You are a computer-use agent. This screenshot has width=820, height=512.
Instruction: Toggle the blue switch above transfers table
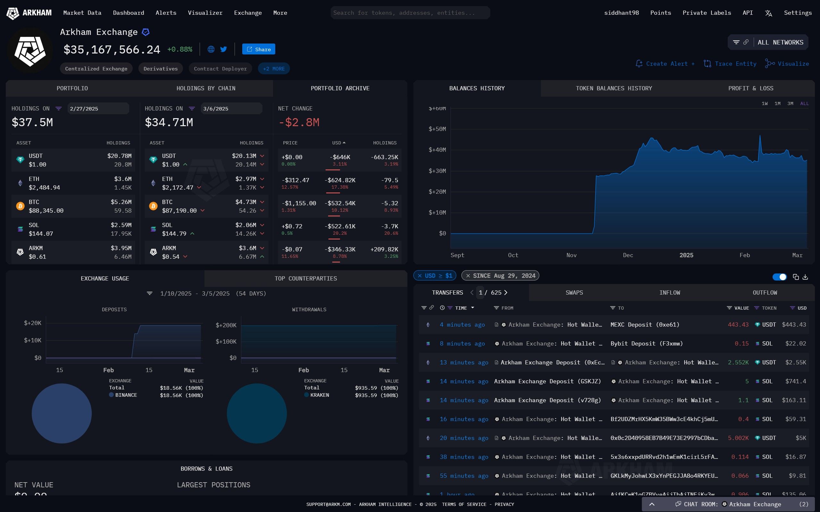tap(779, 277)
